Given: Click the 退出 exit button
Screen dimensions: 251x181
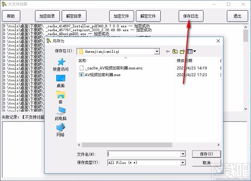Looking at the screenshot, I should point(238,16).
